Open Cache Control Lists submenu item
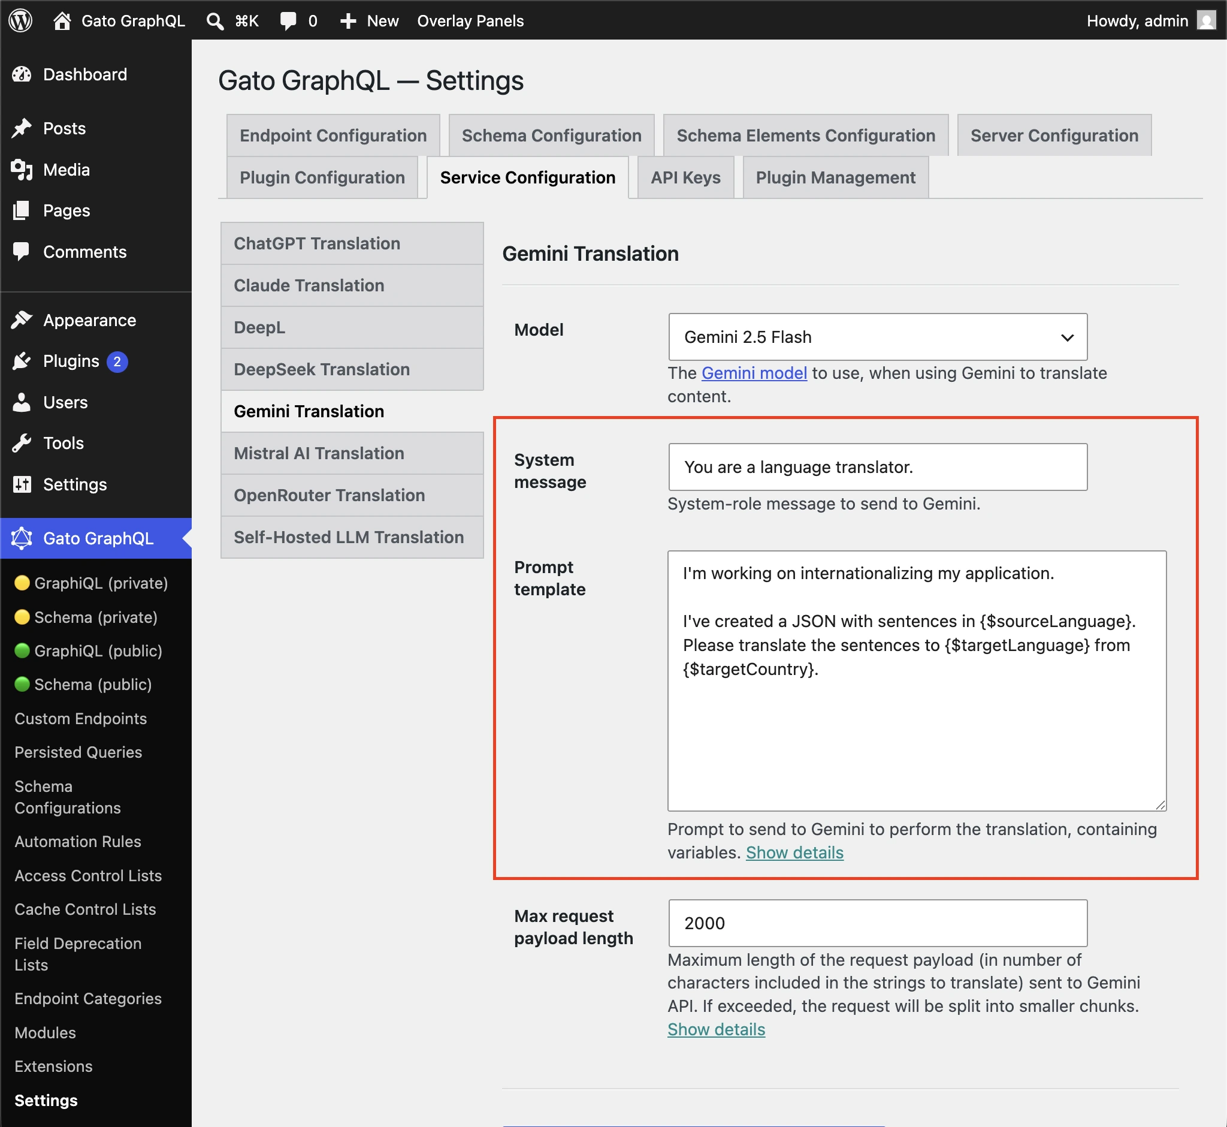1227x1127 pixels. coord(84,909)
